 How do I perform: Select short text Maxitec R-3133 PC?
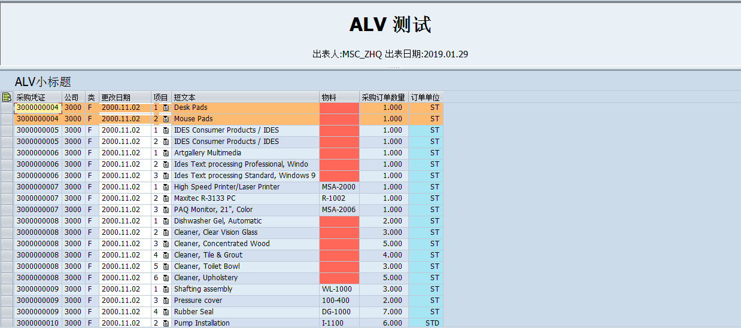click(245, 198)
